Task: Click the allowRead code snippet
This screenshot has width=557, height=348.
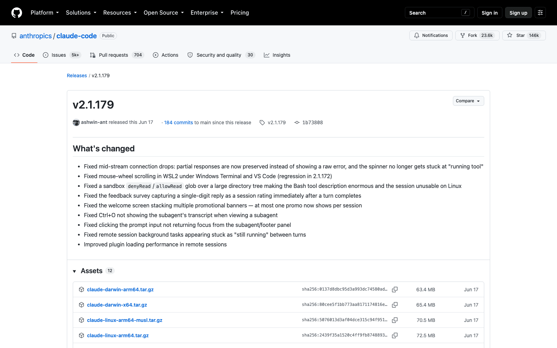Action: [169, 186]
